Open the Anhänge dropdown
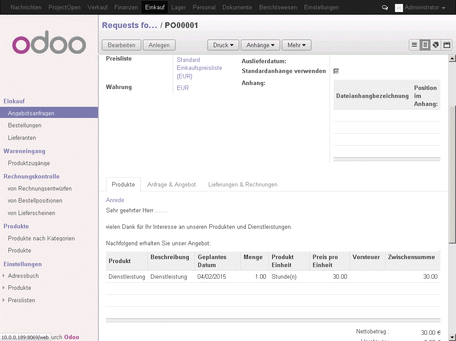The image size is (456, 341). [260, 45]
